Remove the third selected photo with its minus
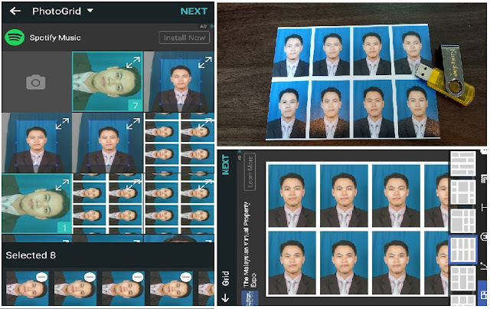 (x=138, y=277)
